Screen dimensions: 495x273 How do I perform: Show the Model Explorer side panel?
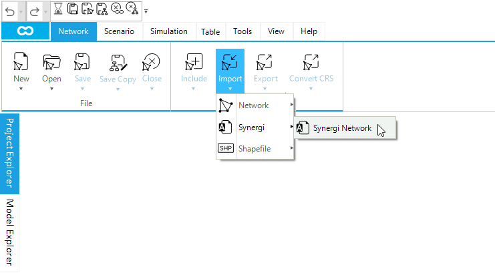pyautogui.click(x=10, y=232)
